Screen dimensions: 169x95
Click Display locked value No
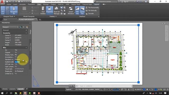16,55
